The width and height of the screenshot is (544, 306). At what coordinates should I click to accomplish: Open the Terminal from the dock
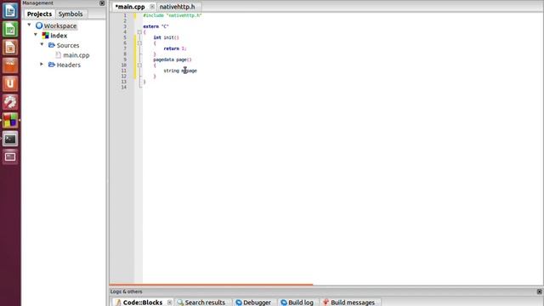(x=10, y=139)
